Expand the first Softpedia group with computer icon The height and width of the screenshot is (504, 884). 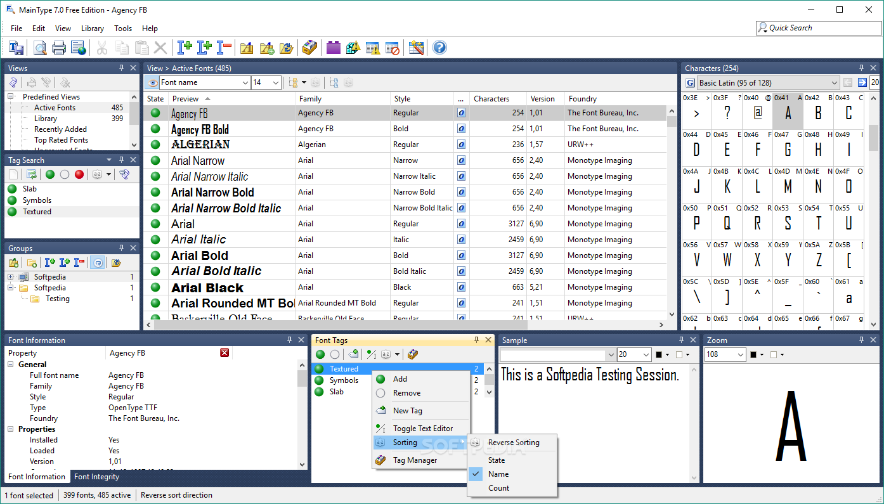[x=11, y=277]
